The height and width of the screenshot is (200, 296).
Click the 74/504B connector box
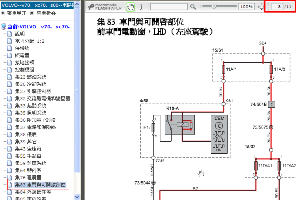272,104
